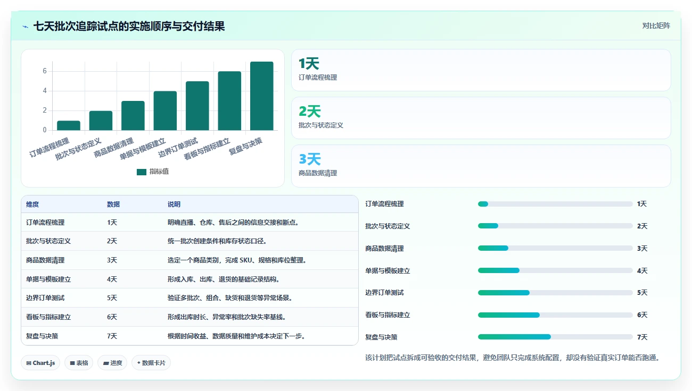Click the Chart.js tag chip
This screenshot has height=391, width=692.
coord(41,363)
